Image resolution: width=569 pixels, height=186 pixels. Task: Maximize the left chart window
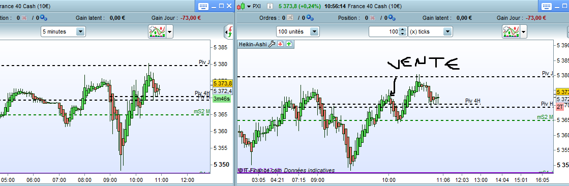click(x=221, y=6)
